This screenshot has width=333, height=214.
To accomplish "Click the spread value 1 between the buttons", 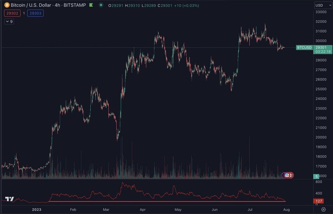I will pos(24,13).
